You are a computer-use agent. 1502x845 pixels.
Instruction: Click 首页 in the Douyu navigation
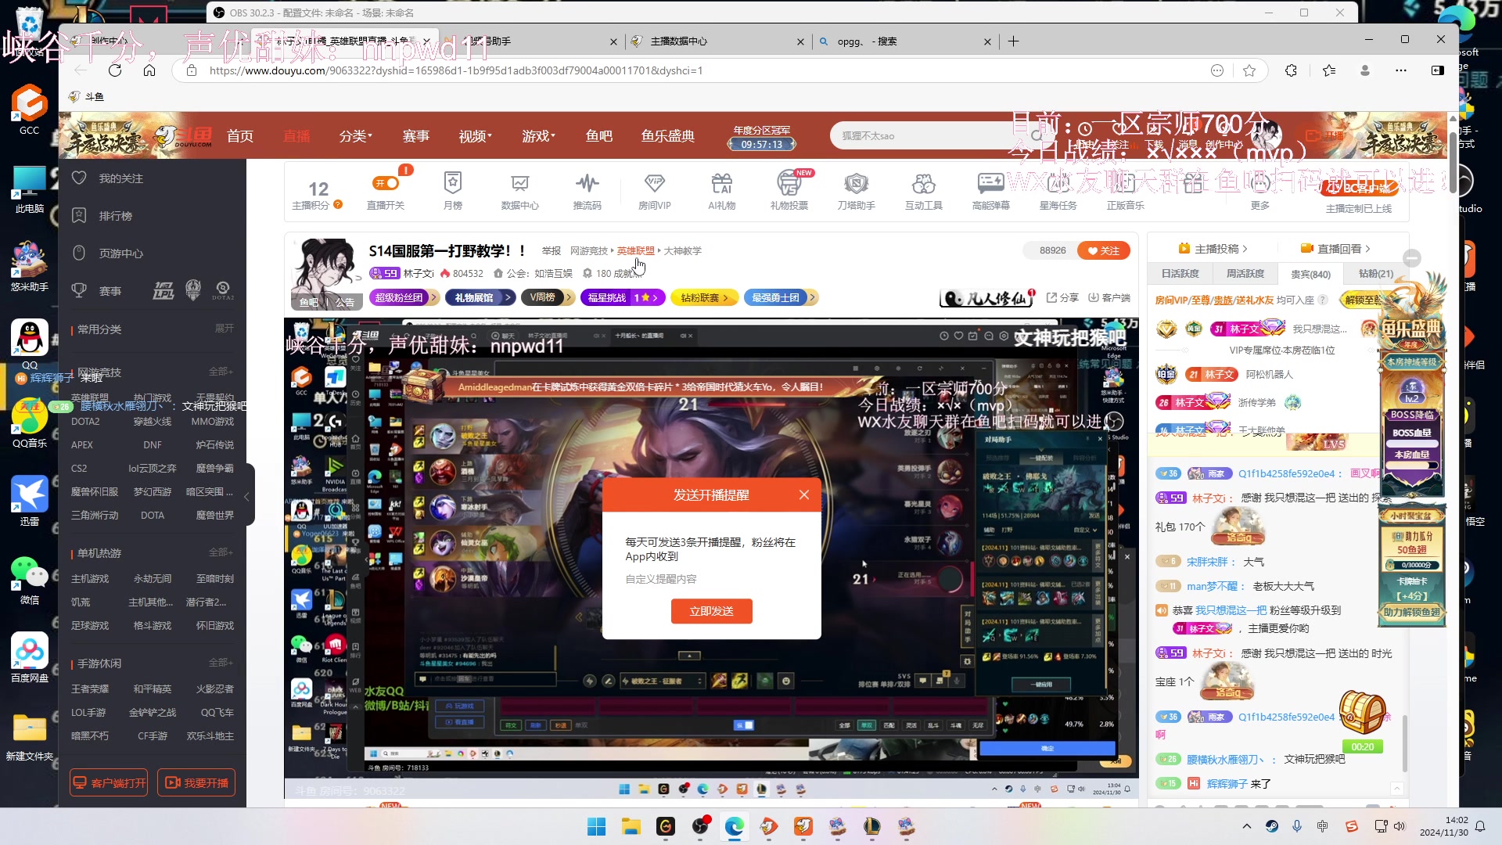240,136
